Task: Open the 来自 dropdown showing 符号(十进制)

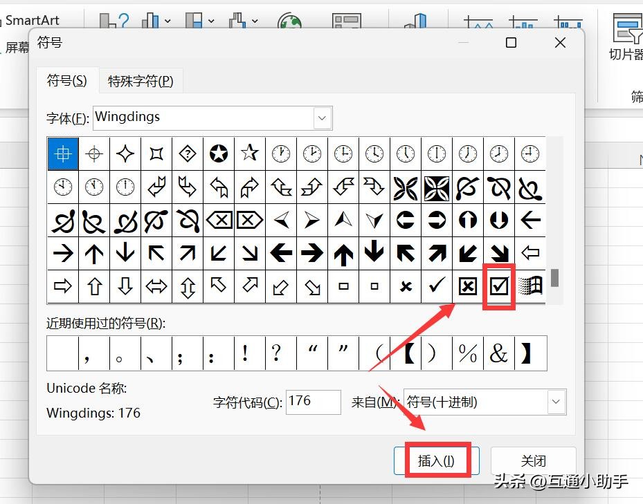Action: (556, 402)
